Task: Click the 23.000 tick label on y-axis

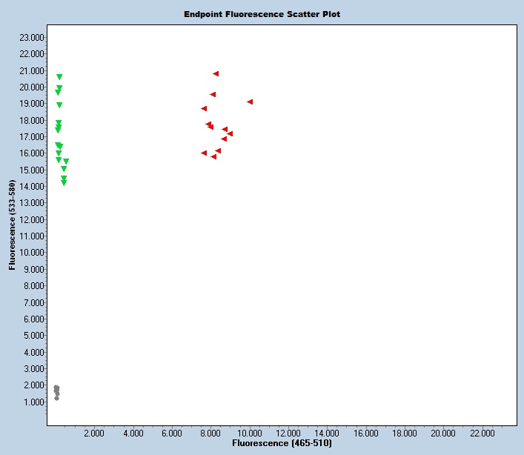Action: pos(32,37)
